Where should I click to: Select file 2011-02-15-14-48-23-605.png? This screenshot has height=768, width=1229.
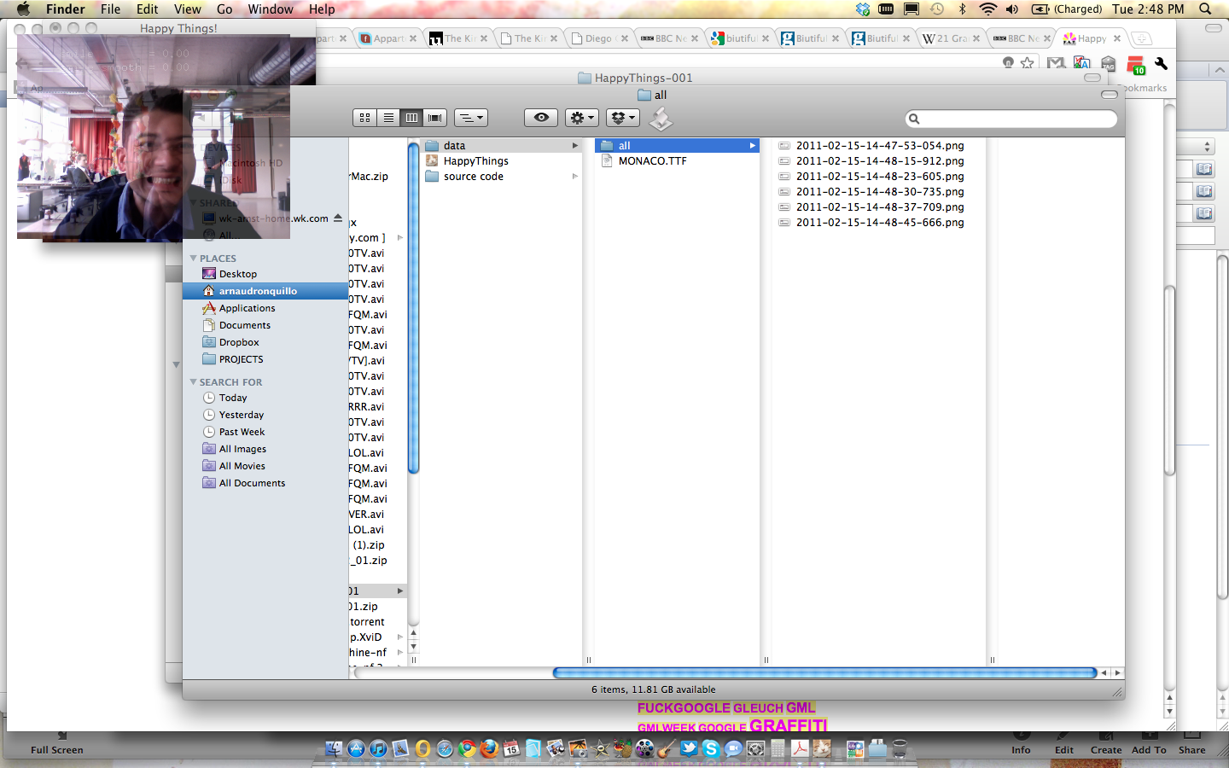879,177
